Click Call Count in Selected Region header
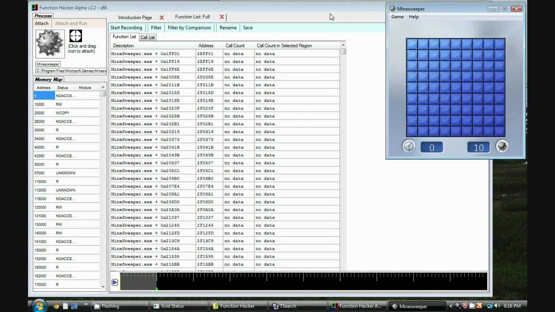This screenshot has width=555, height=312. (297, 45)
